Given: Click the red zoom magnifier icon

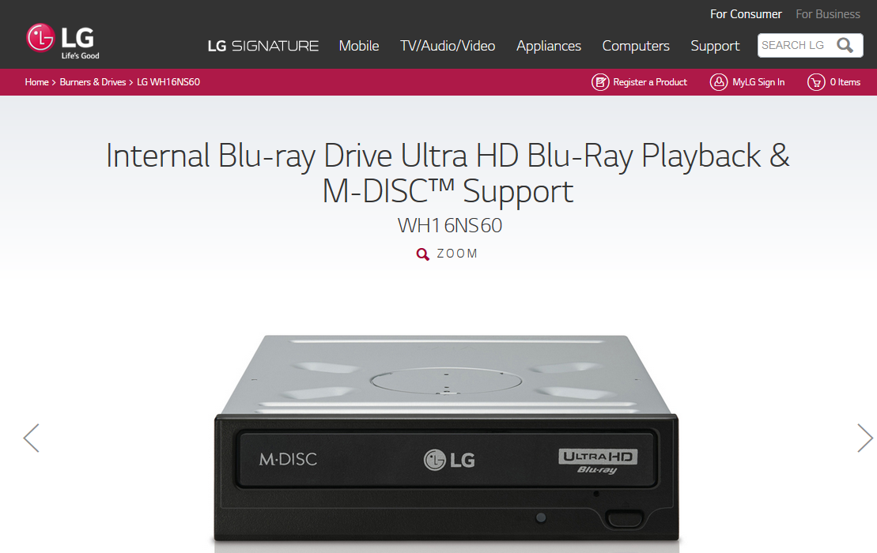Looking at the screenshot, I should (423, 254).
